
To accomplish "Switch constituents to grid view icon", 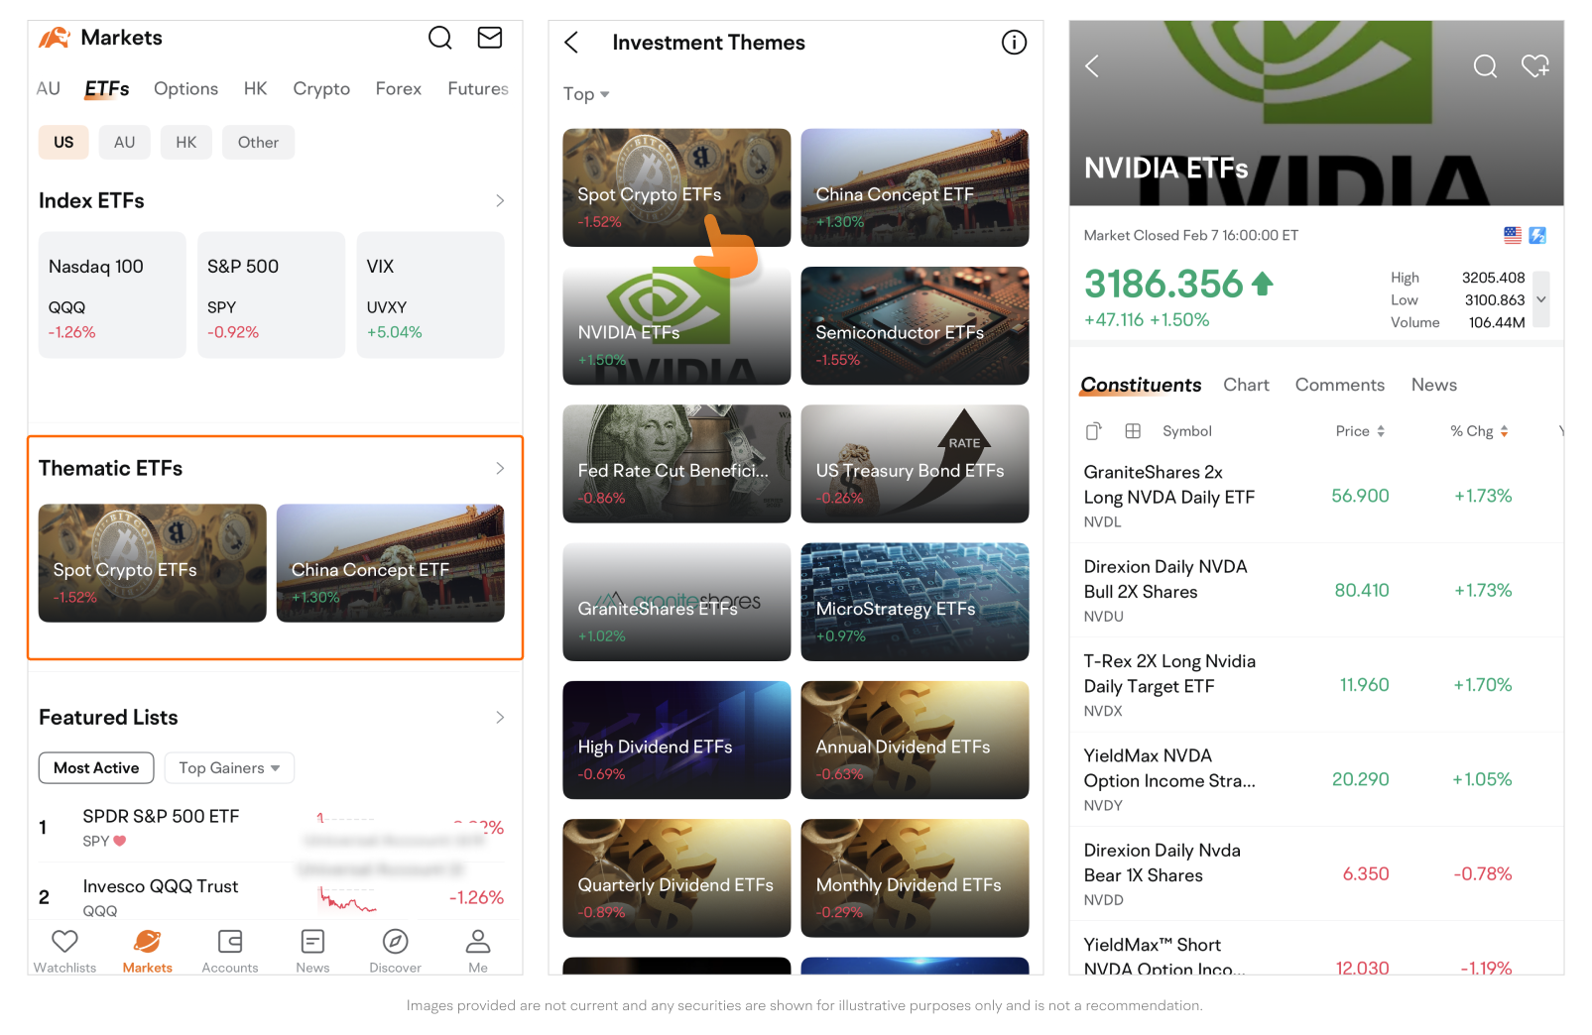I will (1133, 431).
